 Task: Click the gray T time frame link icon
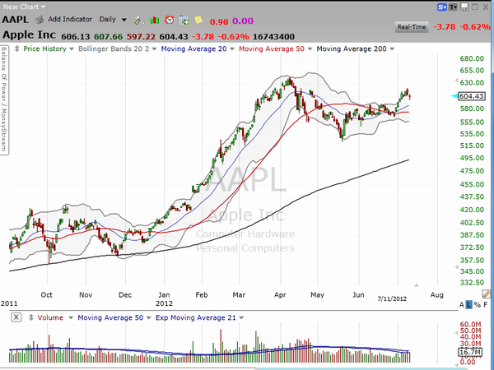coord(453,7)
